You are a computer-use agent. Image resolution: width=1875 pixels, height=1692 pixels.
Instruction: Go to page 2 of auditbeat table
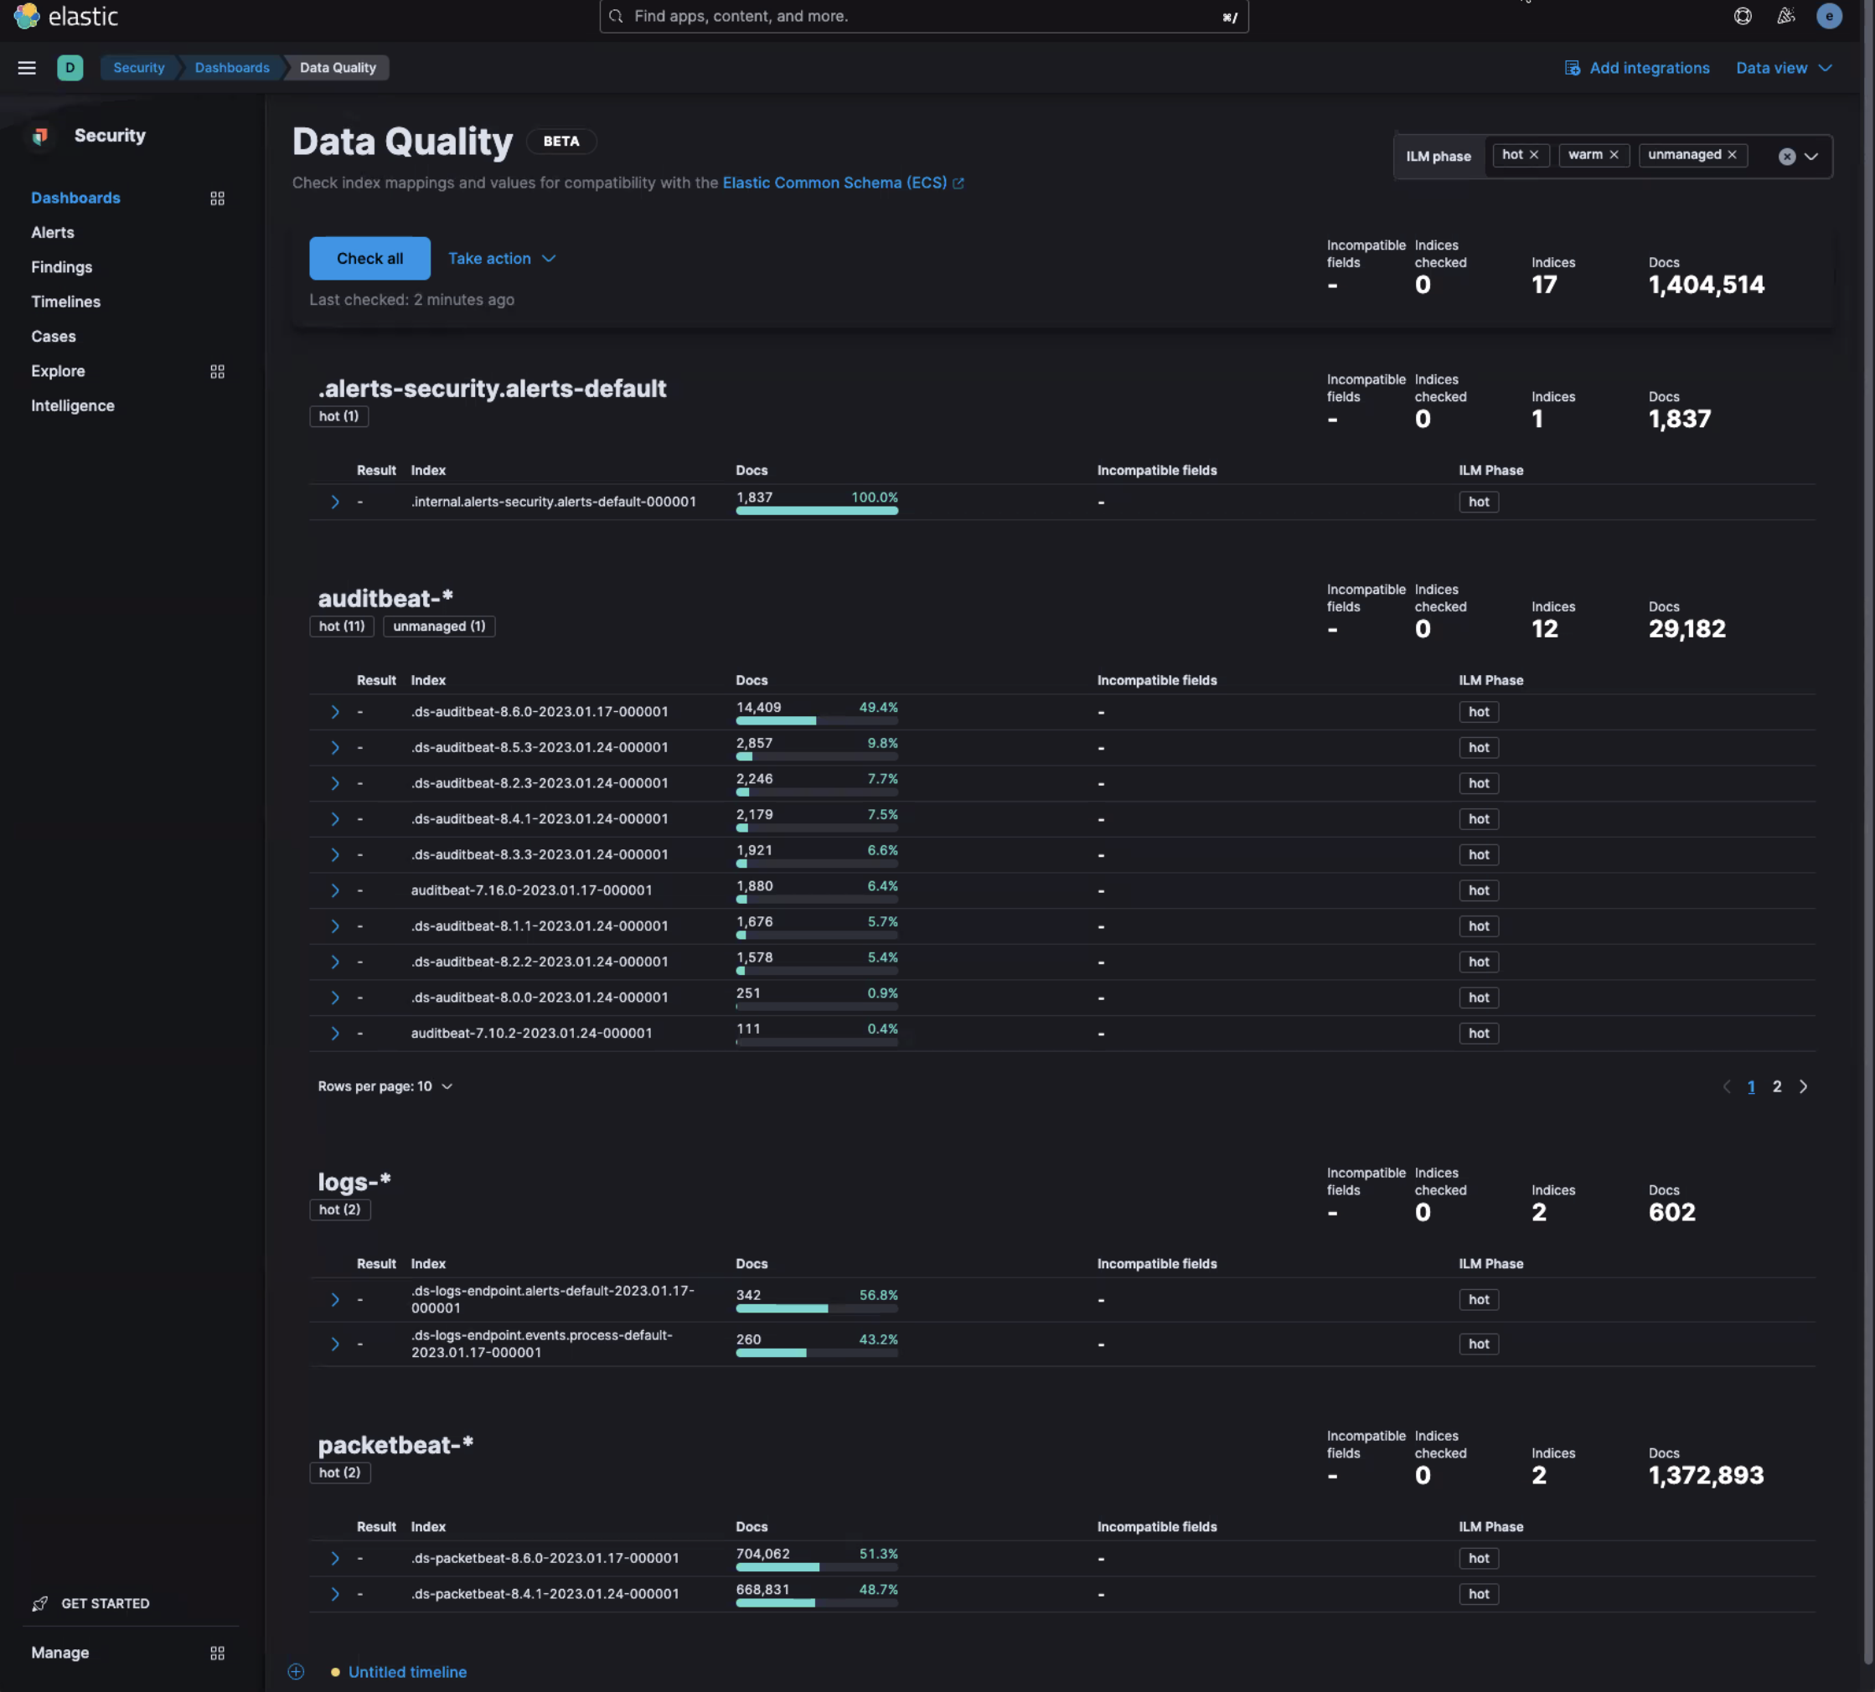tap(1776, 1086)
